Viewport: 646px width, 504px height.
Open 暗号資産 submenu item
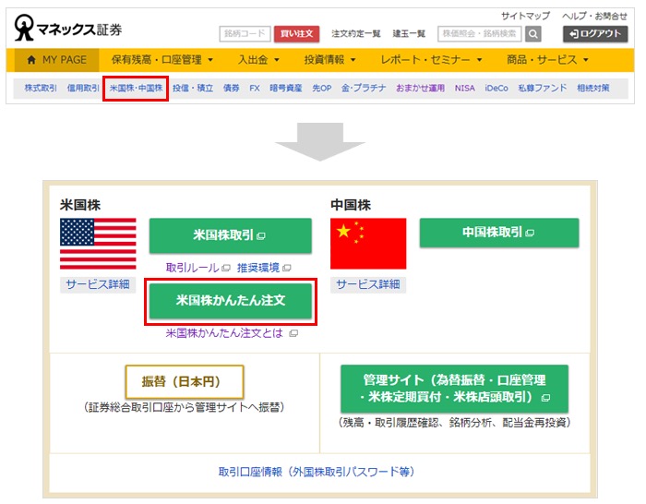[286, 88]
